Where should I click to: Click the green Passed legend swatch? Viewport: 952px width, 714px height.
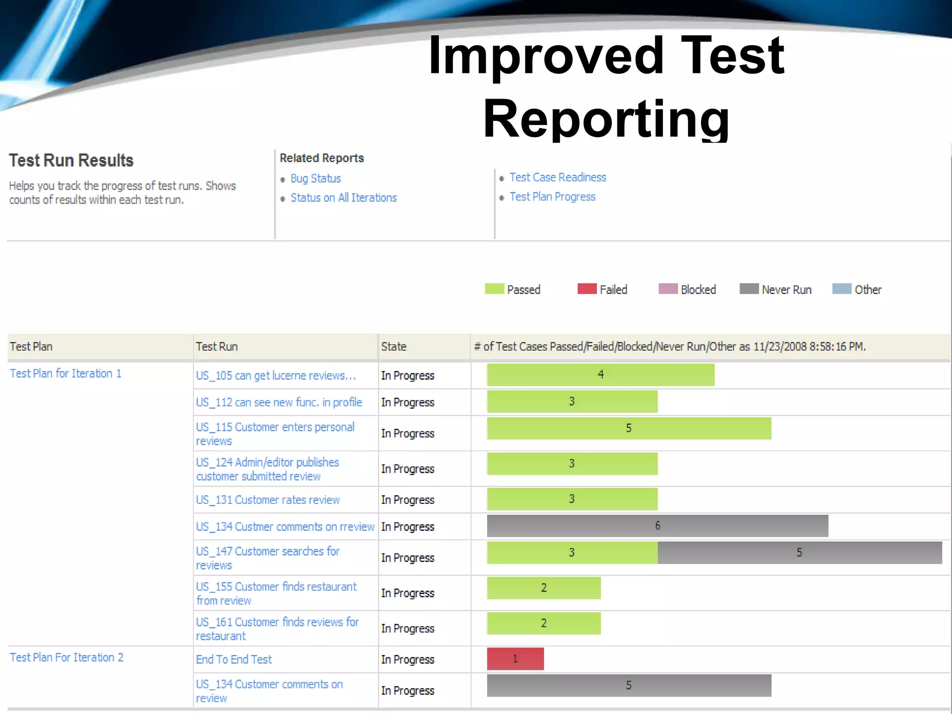coord(494,289)
